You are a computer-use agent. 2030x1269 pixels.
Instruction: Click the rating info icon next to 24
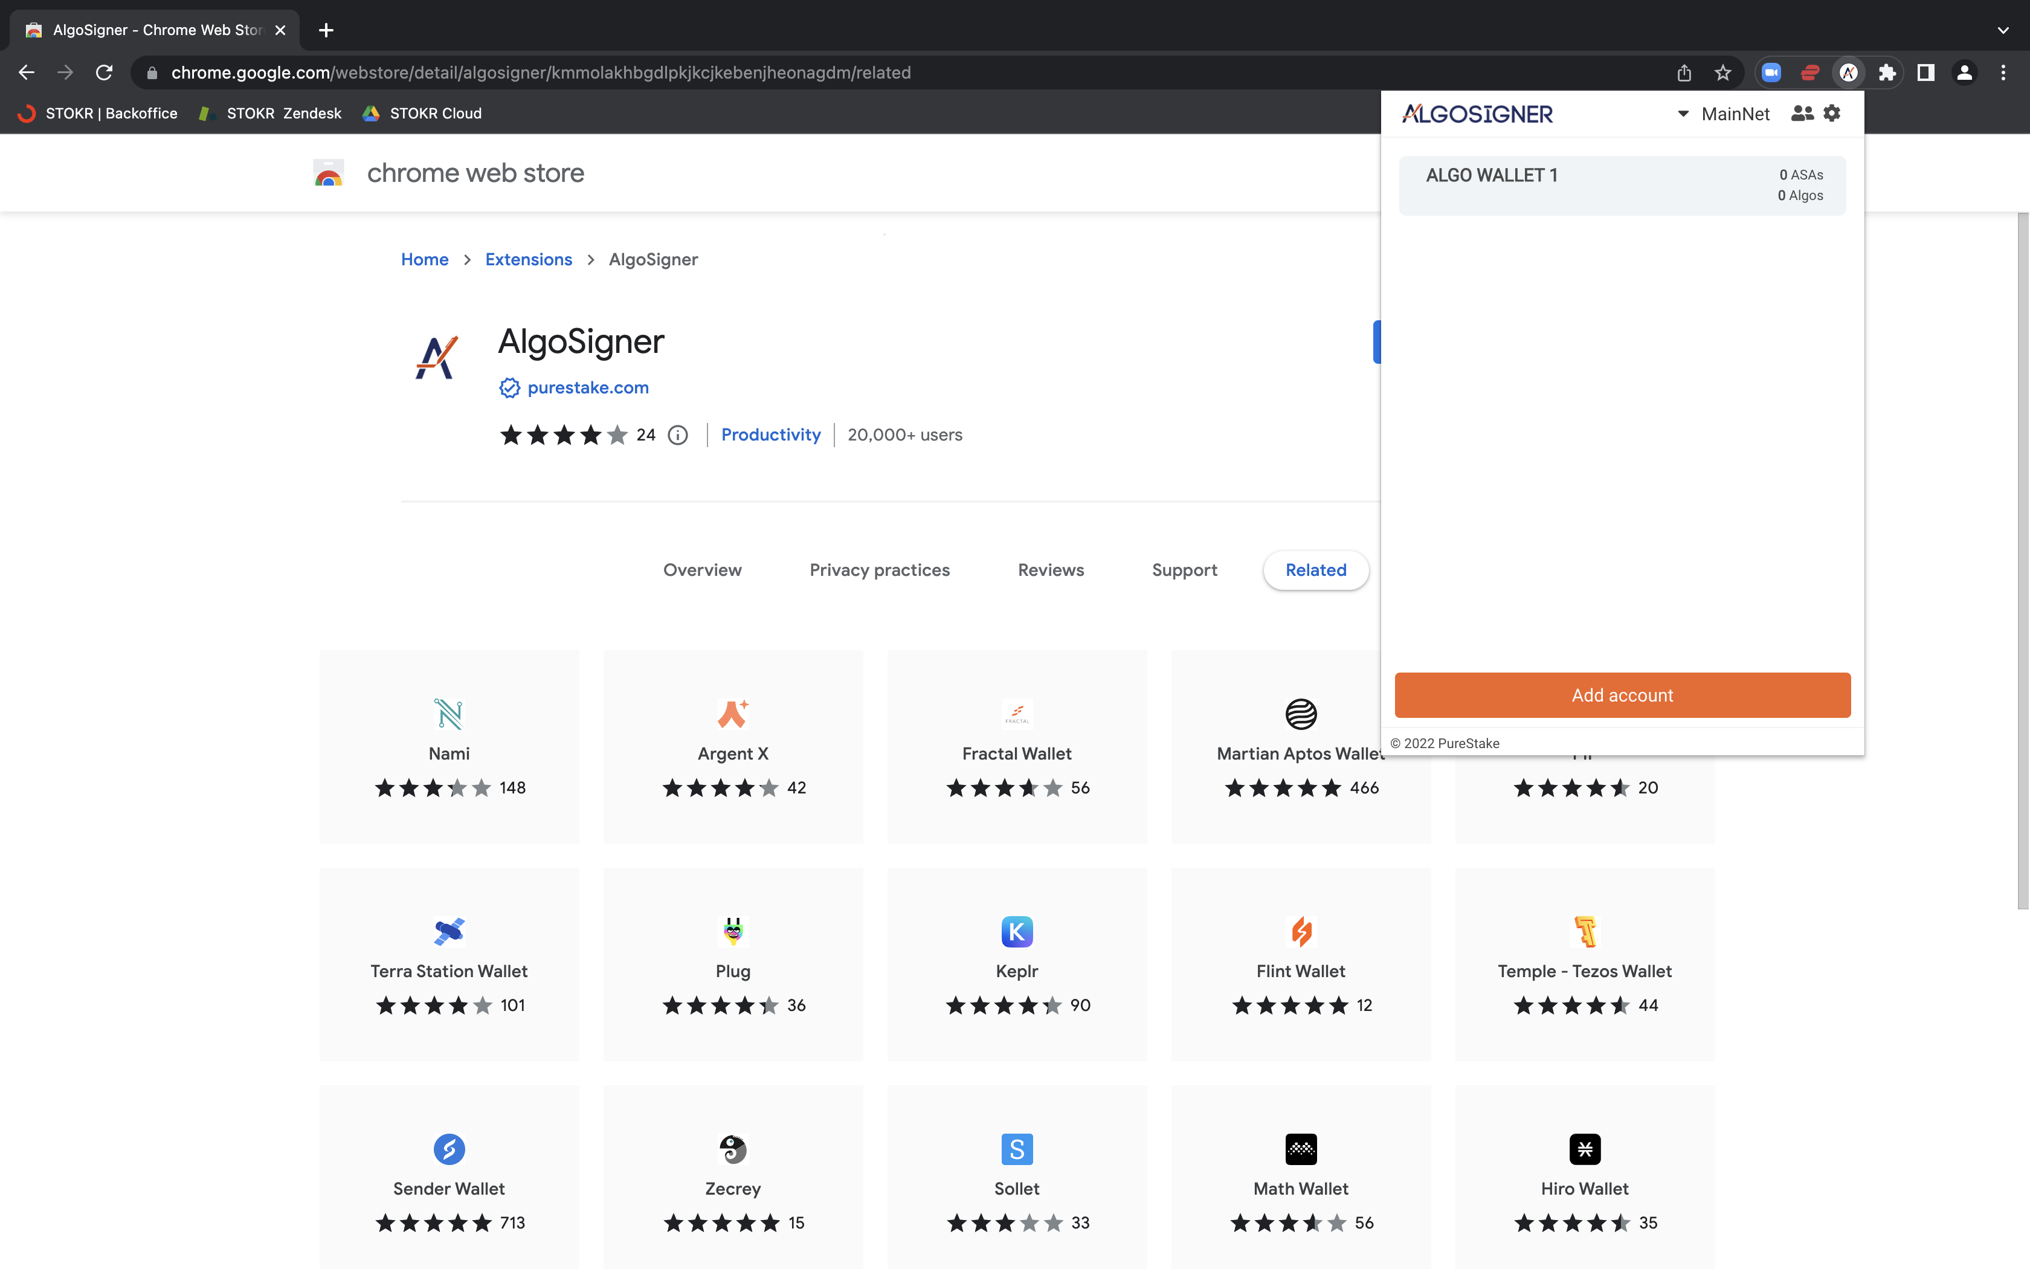(x=678, y=434)
